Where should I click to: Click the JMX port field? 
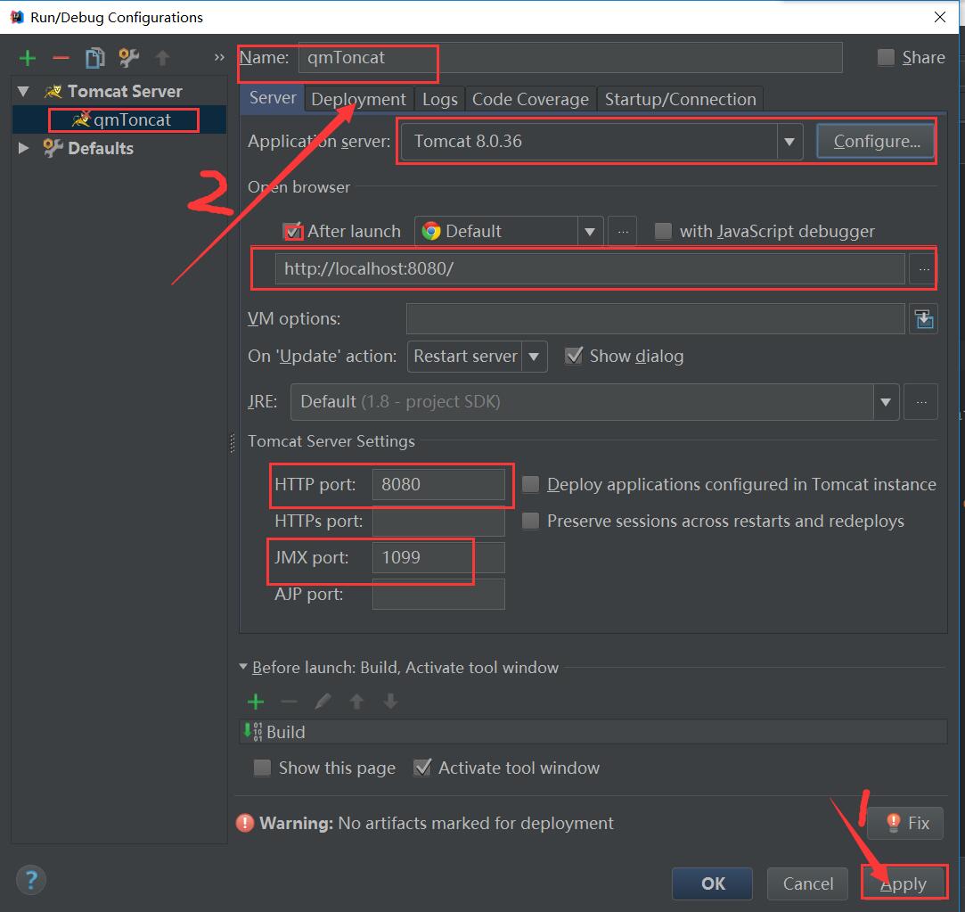[438, 558]
